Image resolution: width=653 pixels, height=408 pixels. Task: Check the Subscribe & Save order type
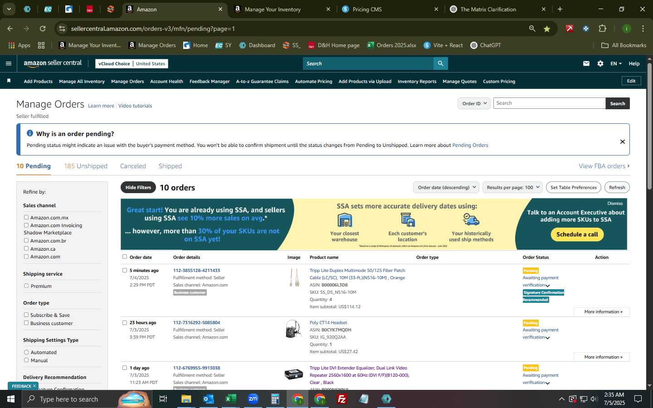pyautogui.click(x=26, y=315)
